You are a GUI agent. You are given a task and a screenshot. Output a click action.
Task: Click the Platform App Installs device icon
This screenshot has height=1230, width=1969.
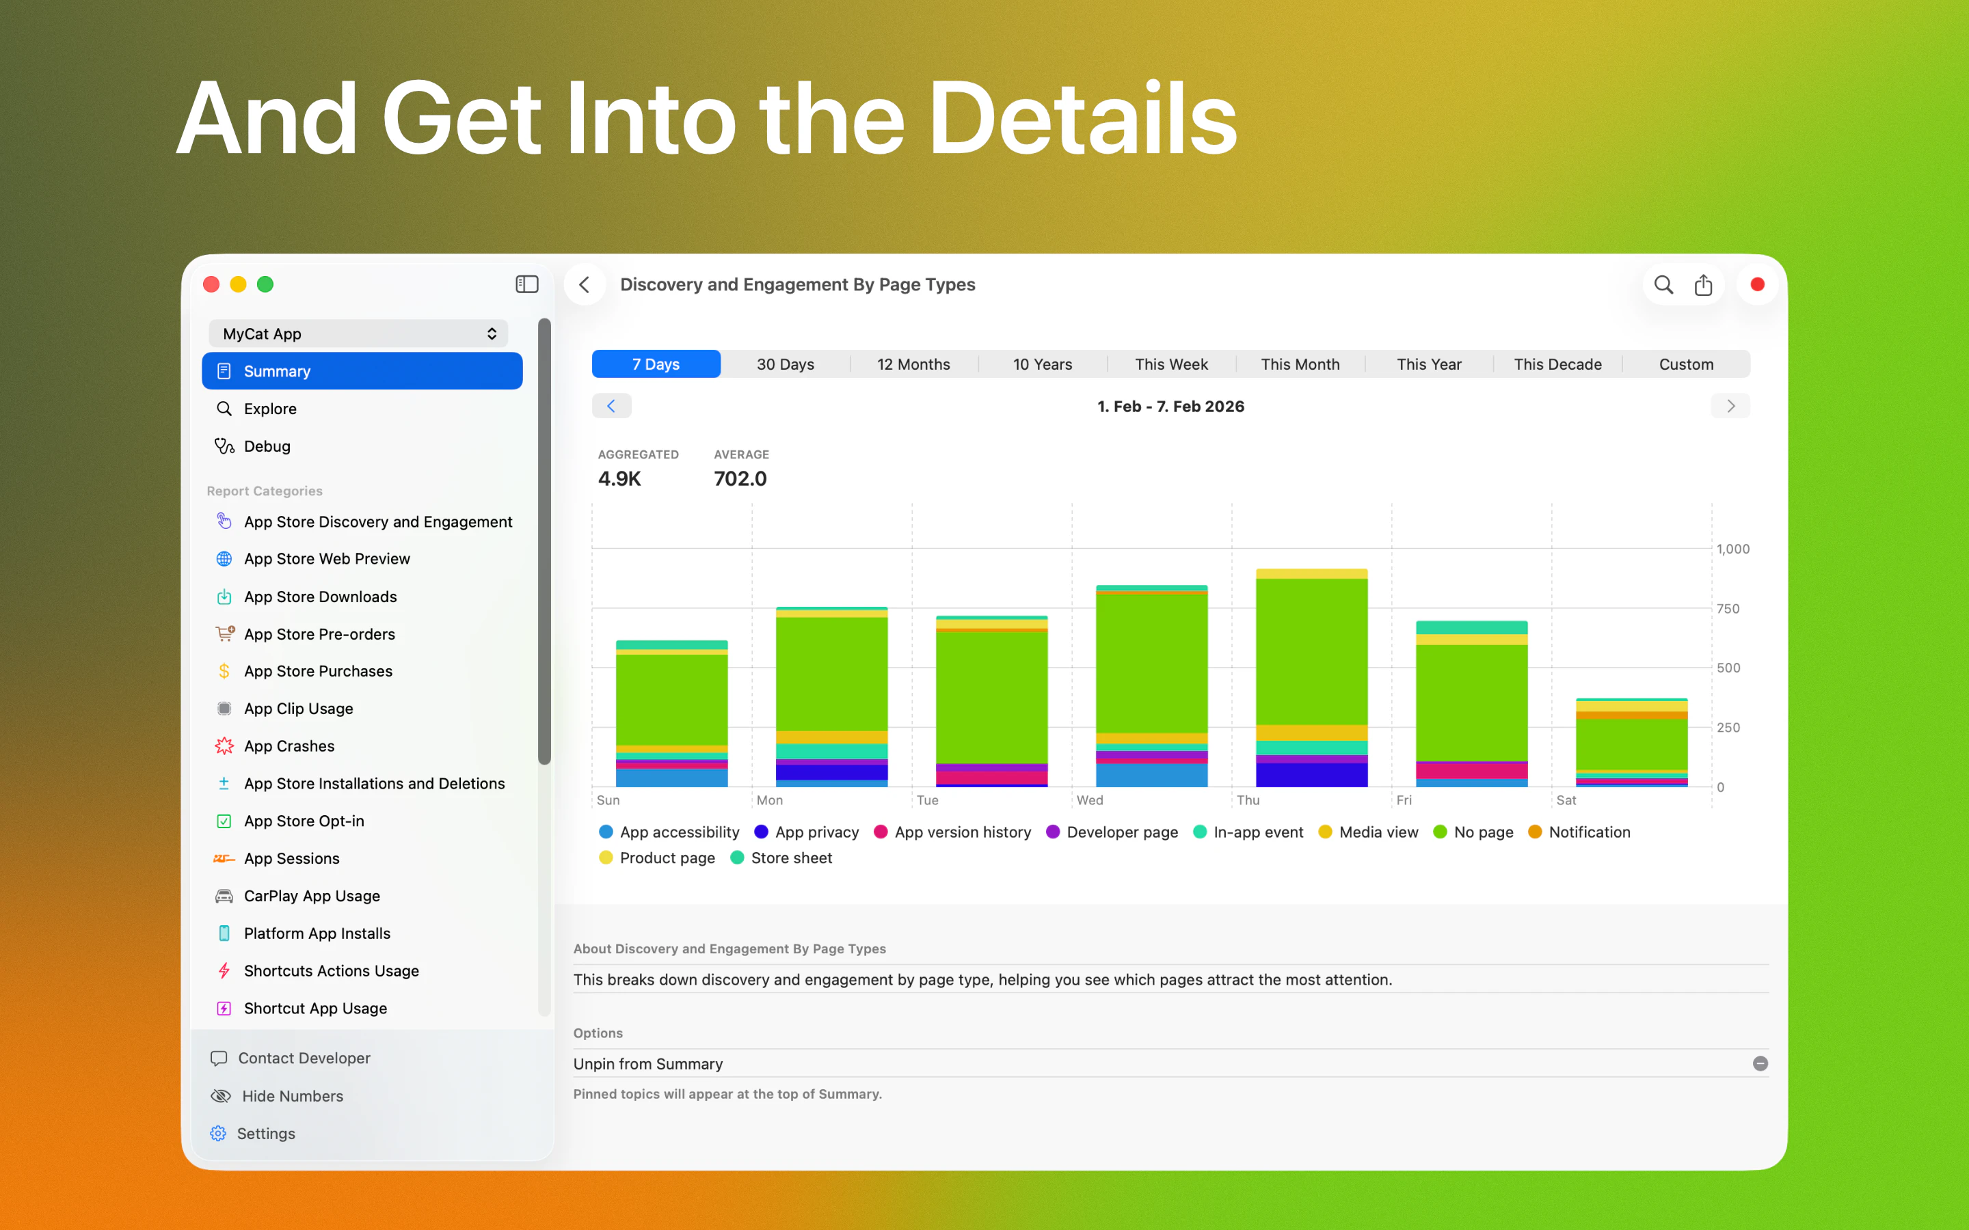tap(224, 933)
